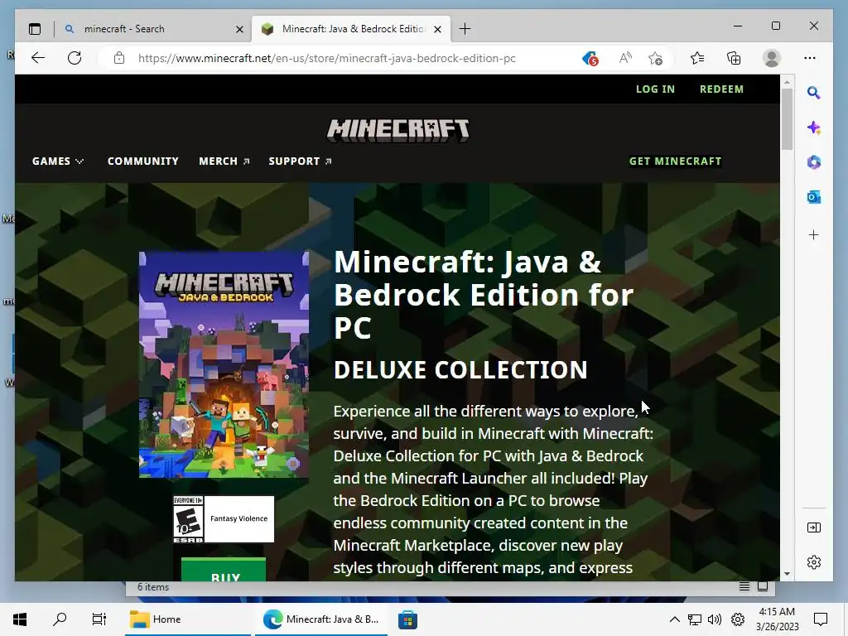This screenshot has height=636, width=848.
Task: Click the Minecraft: Java & Bedrock Edition title
Action: [484, 295]
